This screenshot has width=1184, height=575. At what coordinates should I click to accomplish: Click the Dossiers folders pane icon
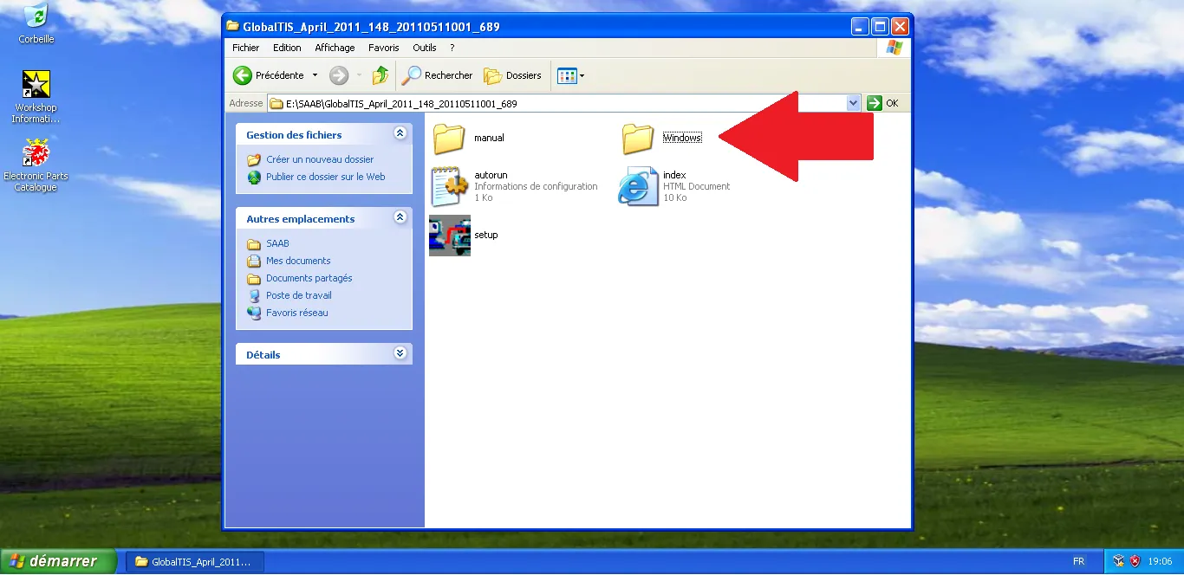click(x=513, y=75)
